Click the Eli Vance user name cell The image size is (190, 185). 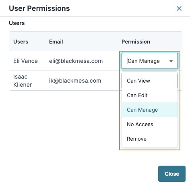(x=25, y=61)
